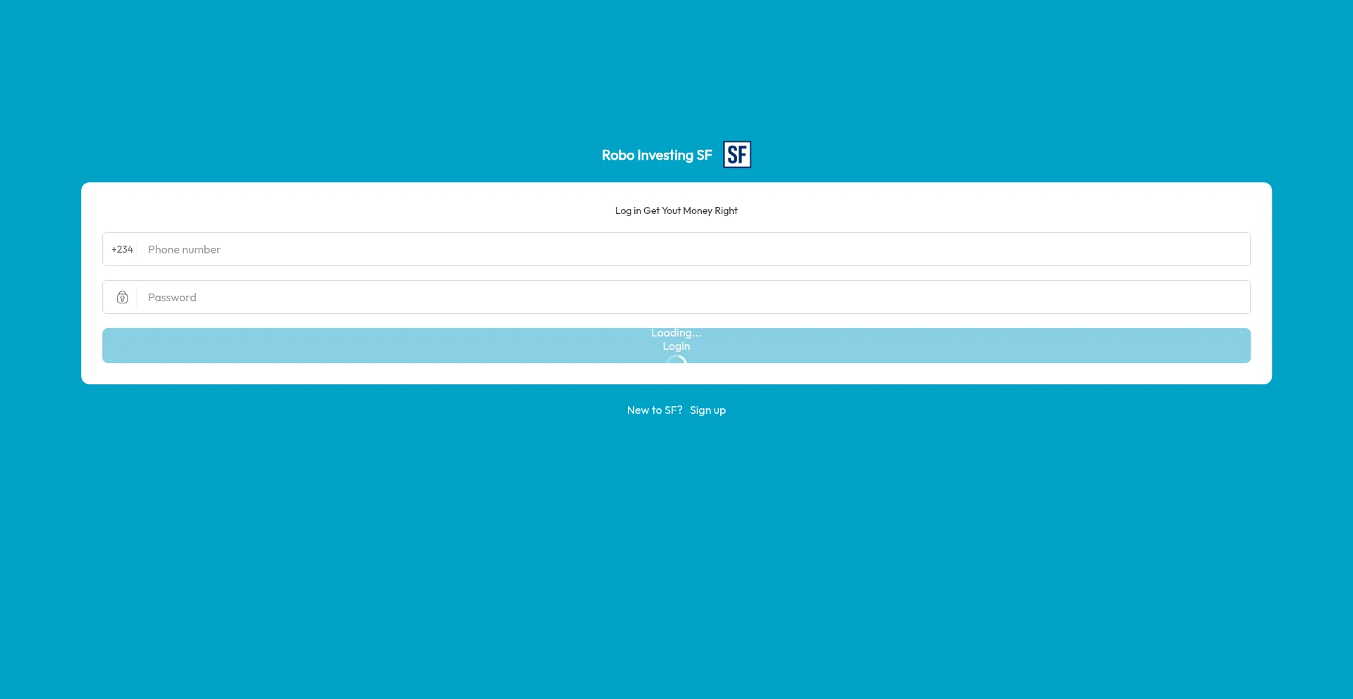Place cursor in the Phone number placeholder

coord(185,249)
